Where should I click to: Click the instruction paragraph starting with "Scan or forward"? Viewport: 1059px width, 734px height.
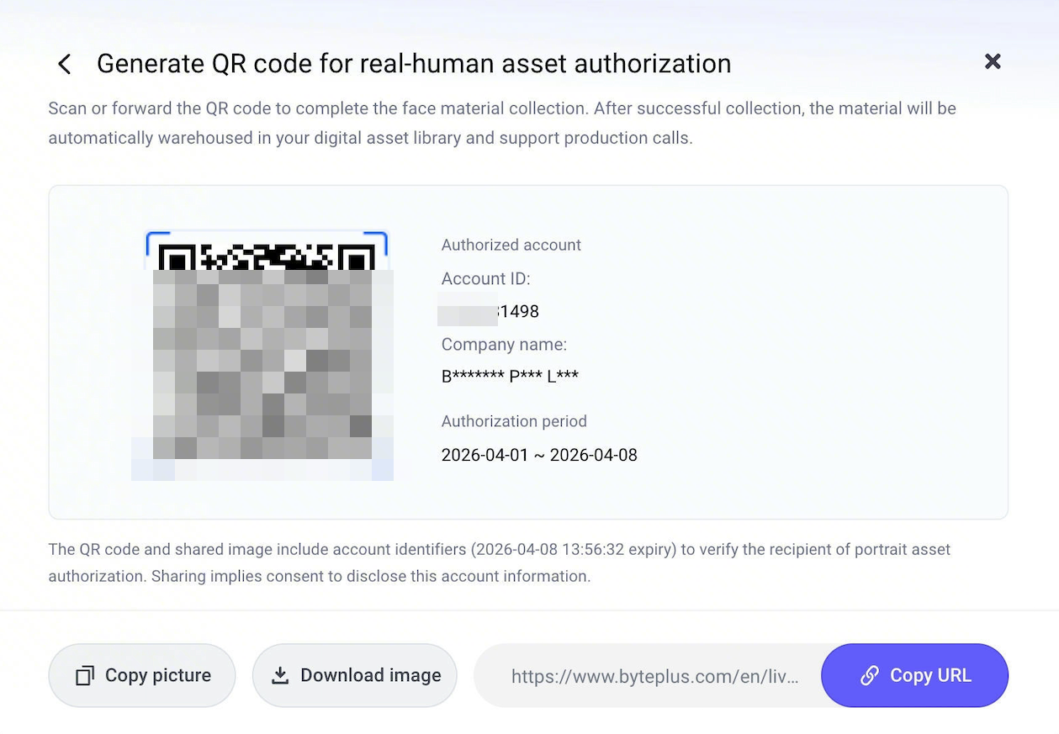502,123
